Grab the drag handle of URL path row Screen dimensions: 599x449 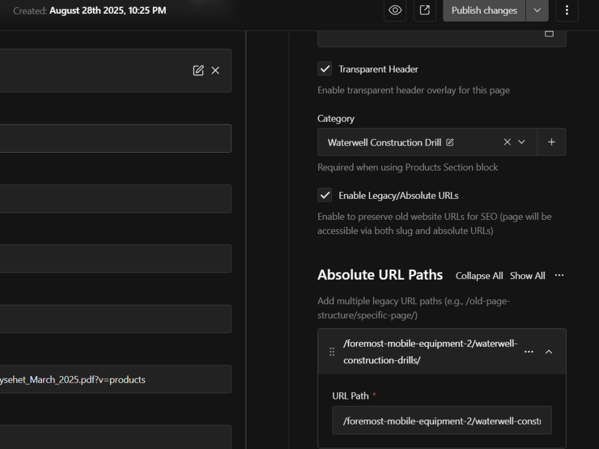click(x=332, y=351)
